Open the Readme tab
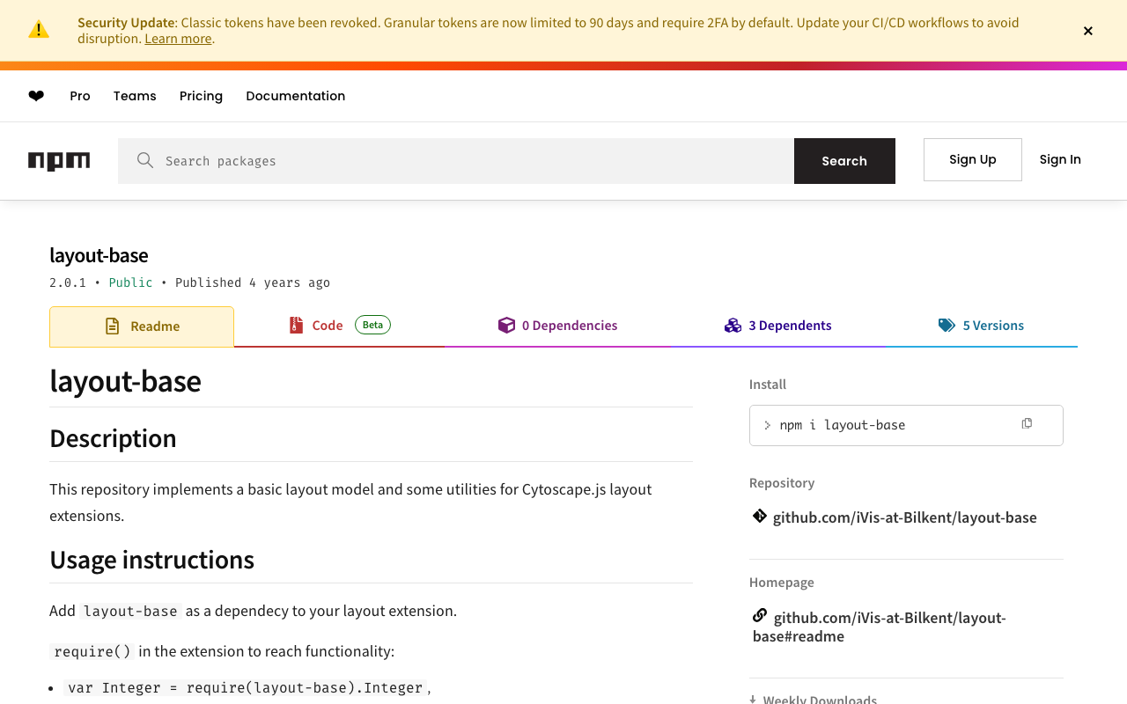The height and width of the screenshot is (704, 1127). 142,326
